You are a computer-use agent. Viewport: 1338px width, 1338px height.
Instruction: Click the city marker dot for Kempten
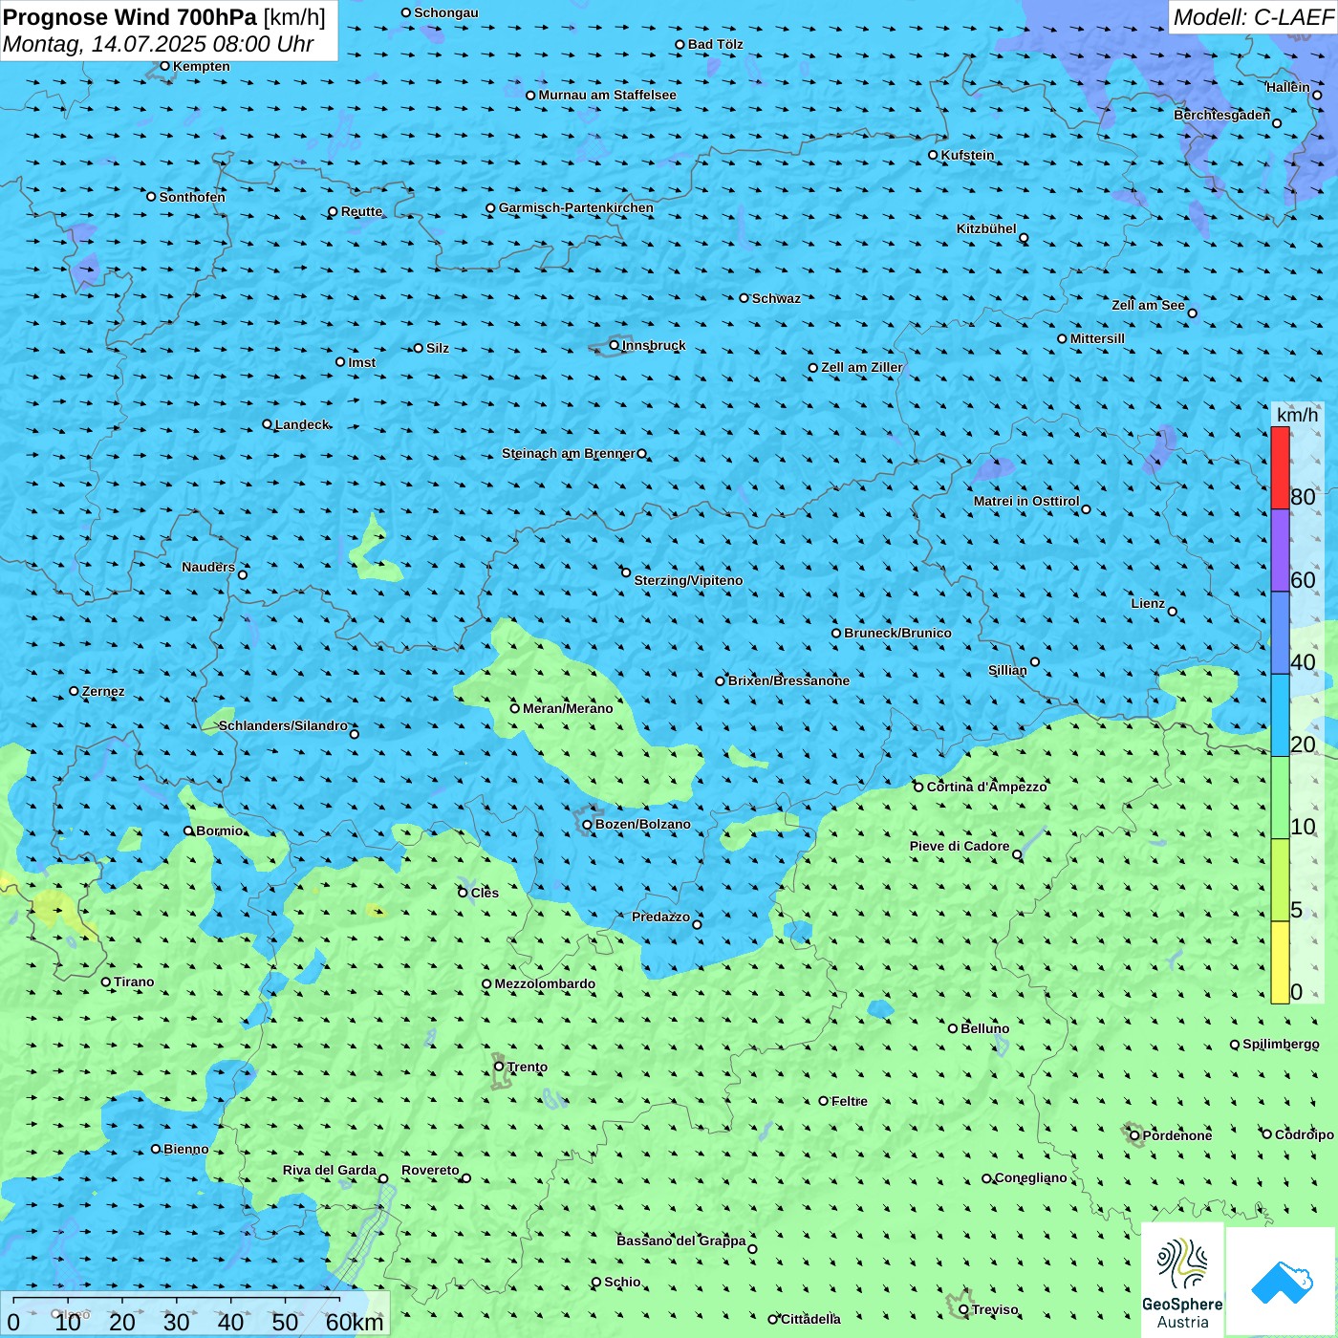164,66
